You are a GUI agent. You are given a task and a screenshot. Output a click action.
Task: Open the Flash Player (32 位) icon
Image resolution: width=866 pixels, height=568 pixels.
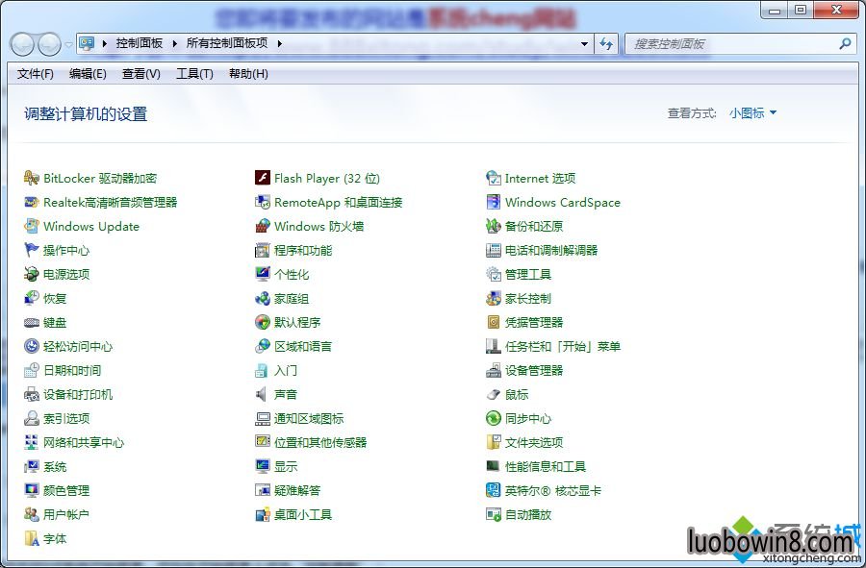point(263,178)
